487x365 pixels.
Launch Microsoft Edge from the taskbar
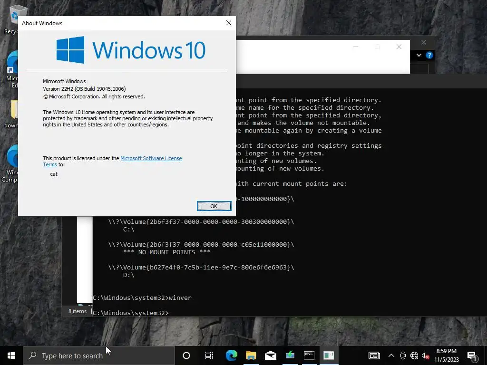click(x=232, y=355)
